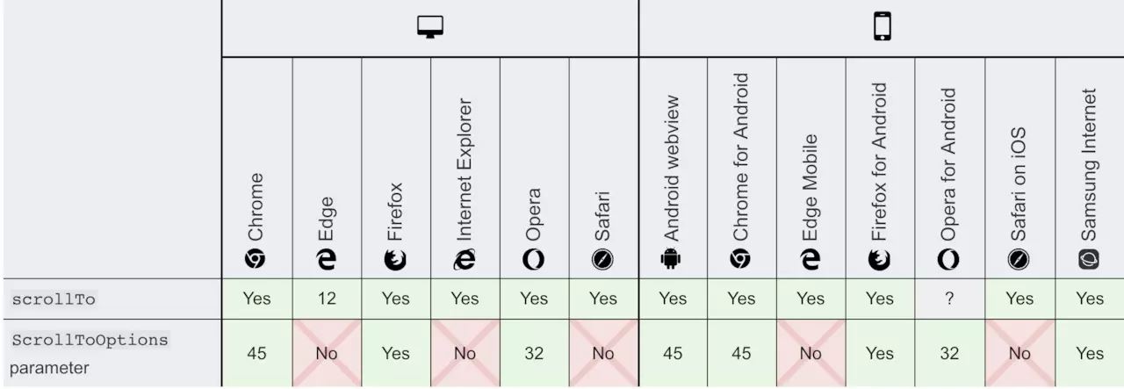Click the Firefox desktop browser icon

[395, 259]
